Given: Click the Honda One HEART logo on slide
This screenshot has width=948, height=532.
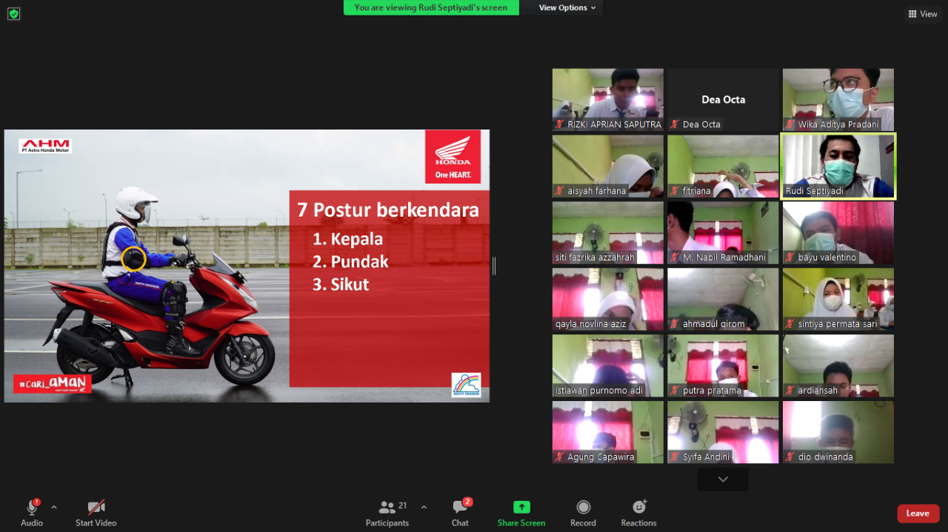Looking at the screenshot, I should pyautogui.click(x=453, y=157).
